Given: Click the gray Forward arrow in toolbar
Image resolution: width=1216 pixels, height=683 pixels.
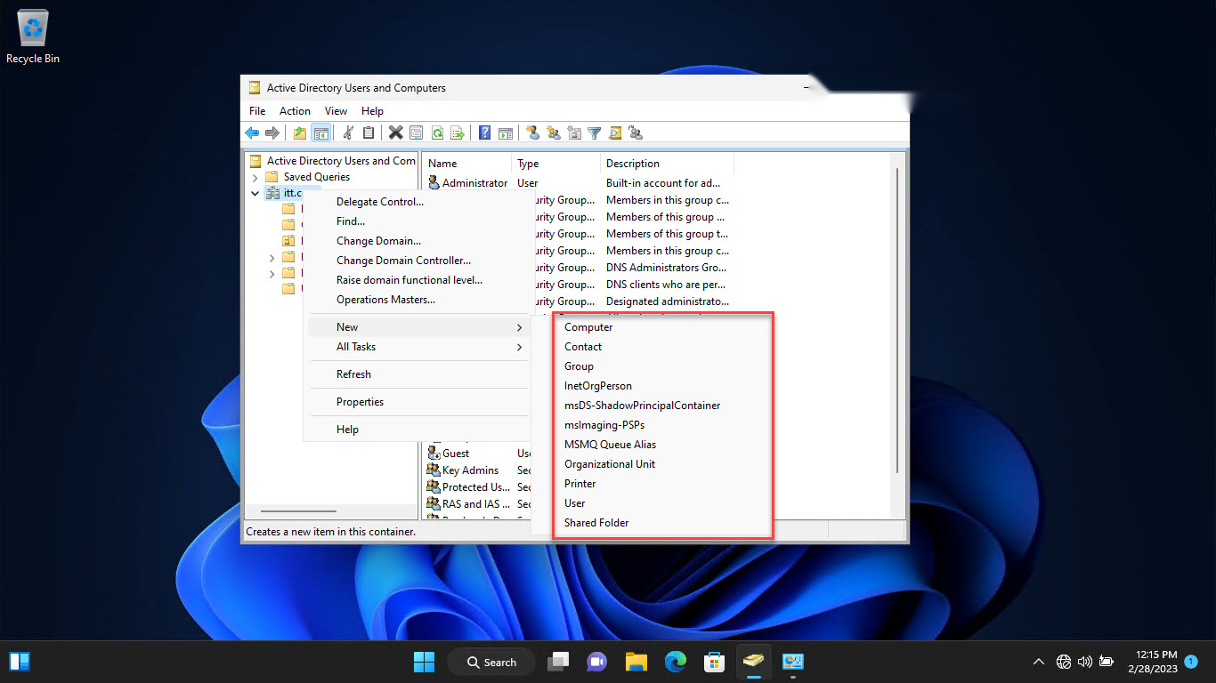Looking at the screenshot, I should 272,133.
